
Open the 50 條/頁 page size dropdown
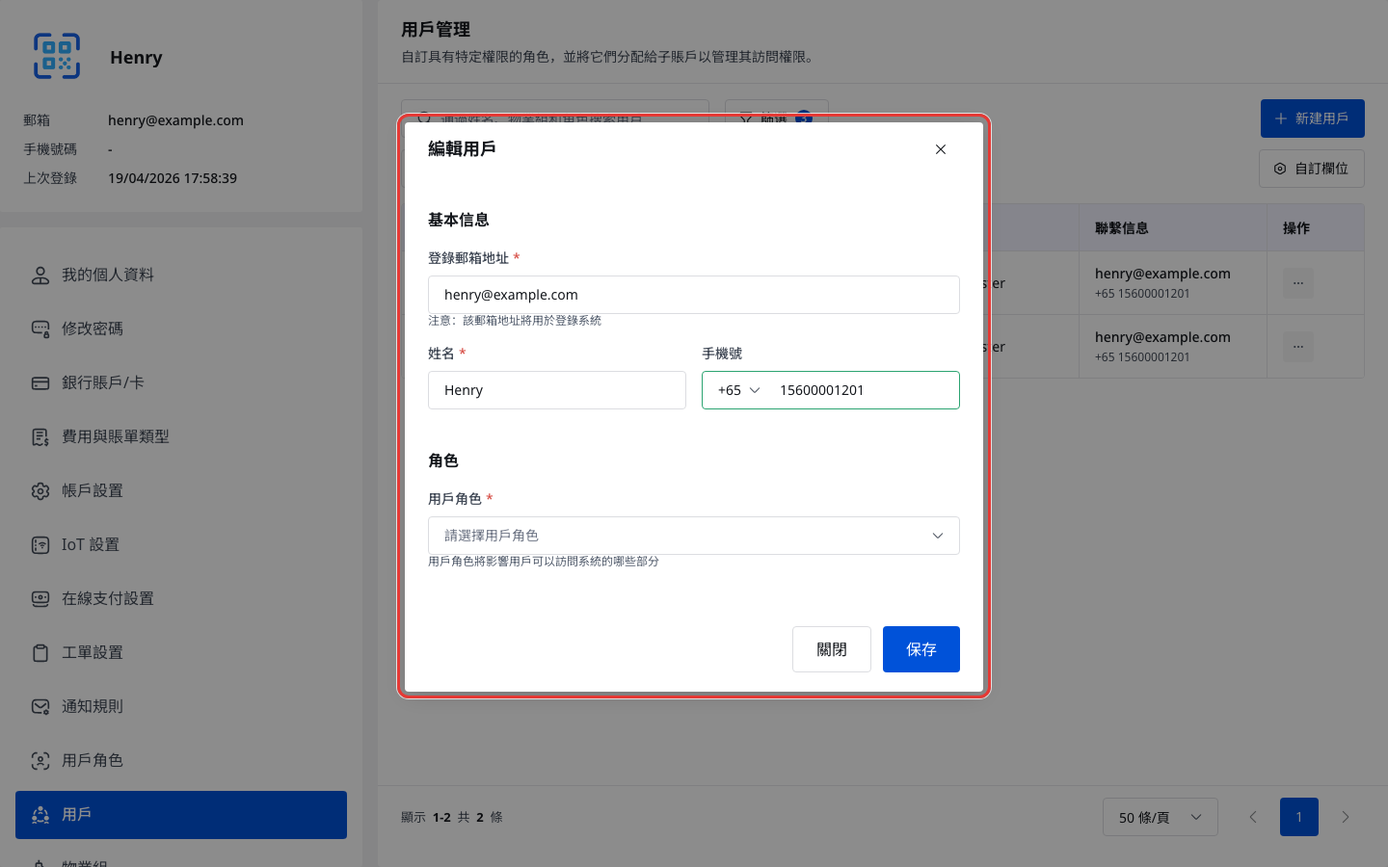coord(1161,817)
